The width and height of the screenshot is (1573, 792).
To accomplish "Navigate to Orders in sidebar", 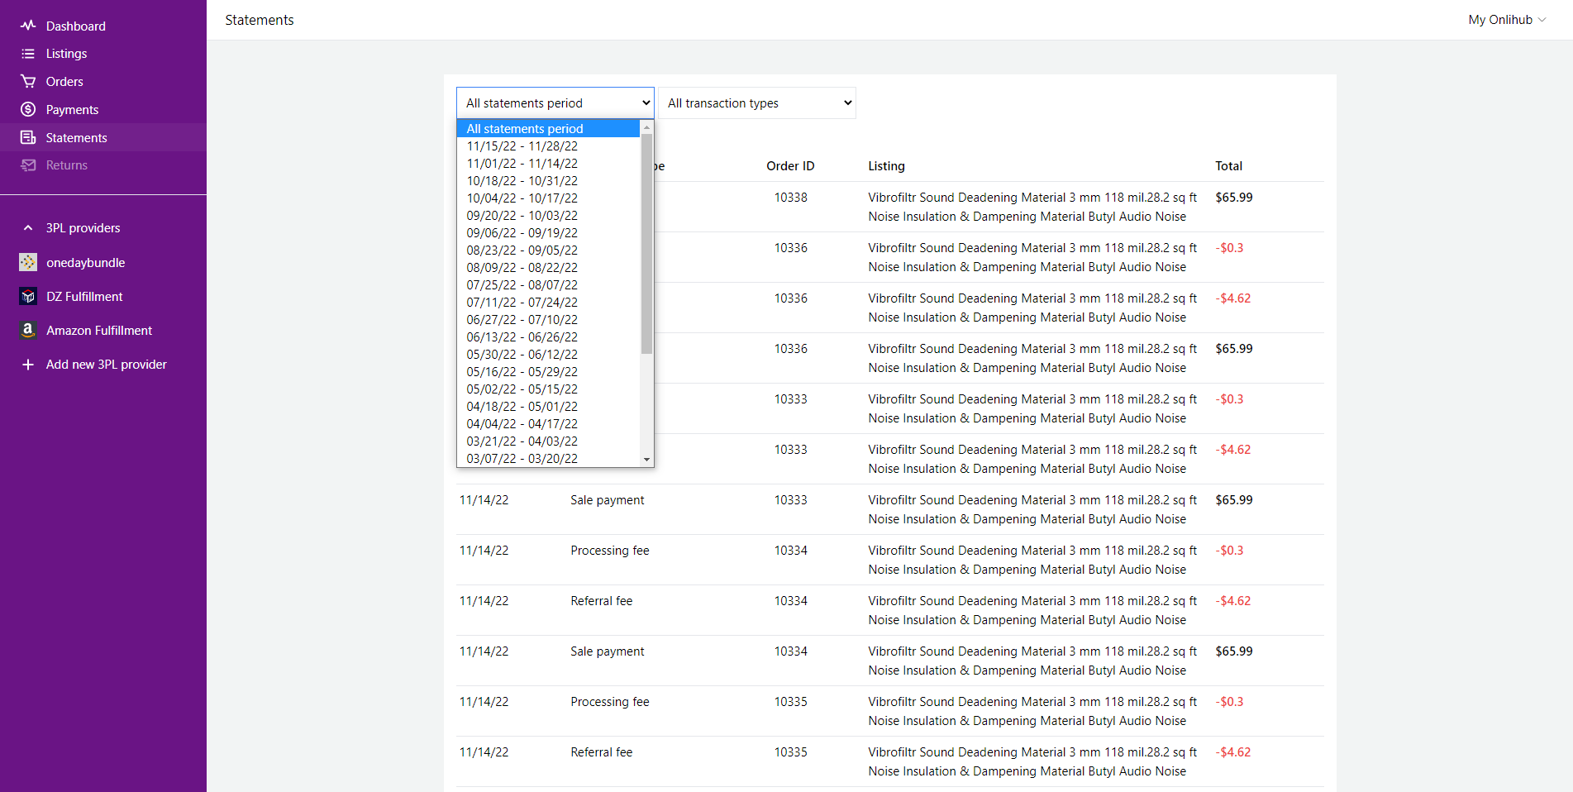I will pos(64,81).
